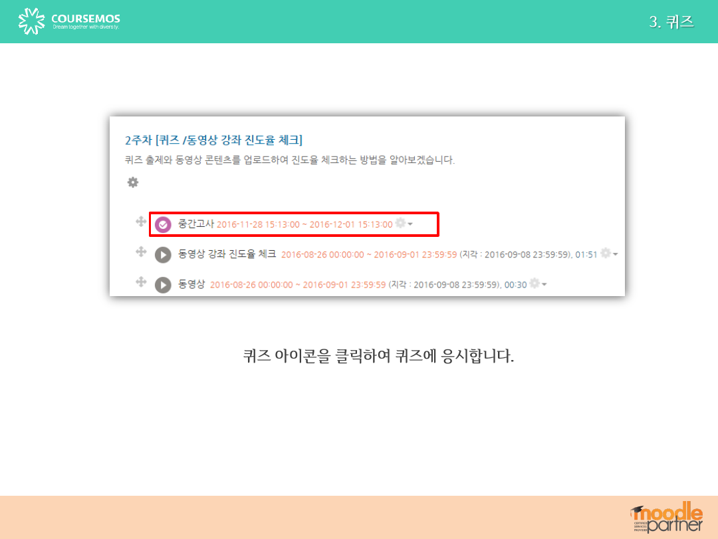Click the gear icon on the 동영상 row
The width and height of the screenshot is (718, 539).
535,283
